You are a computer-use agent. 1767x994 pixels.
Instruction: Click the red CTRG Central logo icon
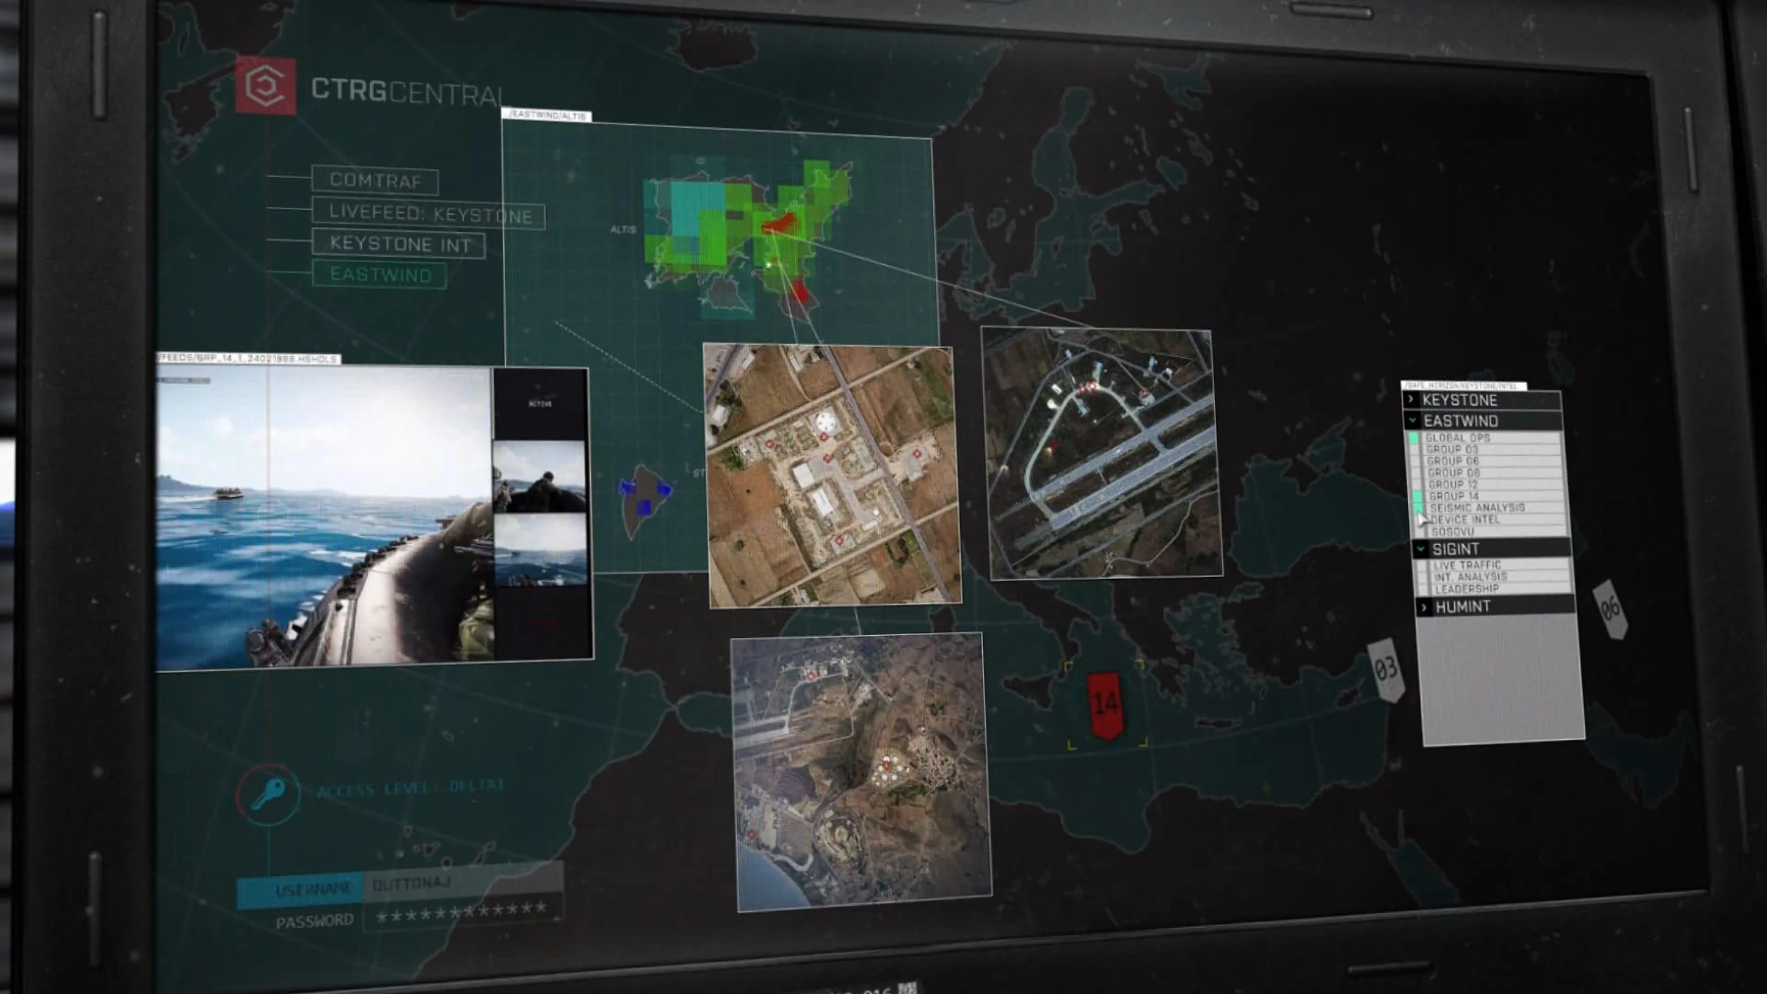tap(266, 86)
